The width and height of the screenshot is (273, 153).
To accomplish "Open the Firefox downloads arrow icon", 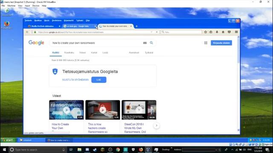I will click(x=217, y=32).
